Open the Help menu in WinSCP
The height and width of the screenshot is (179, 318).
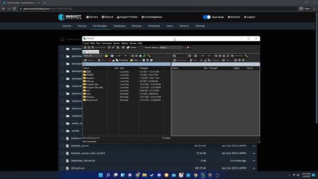(x=140, y=43)
